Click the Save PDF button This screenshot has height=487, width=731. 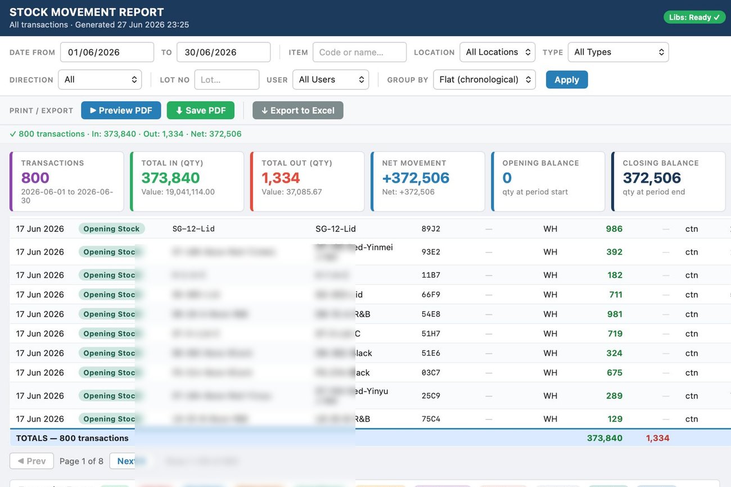coord(201,110)
